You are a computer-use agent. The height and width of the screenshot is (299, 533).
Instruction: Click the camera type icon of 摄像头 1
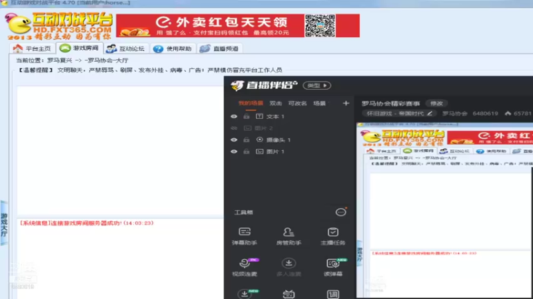coord(259,140)
